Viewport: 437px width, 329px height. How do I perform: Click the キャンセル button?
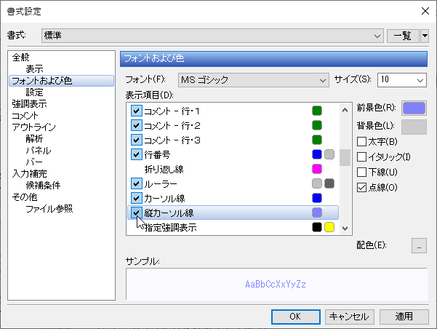point(349,317)
